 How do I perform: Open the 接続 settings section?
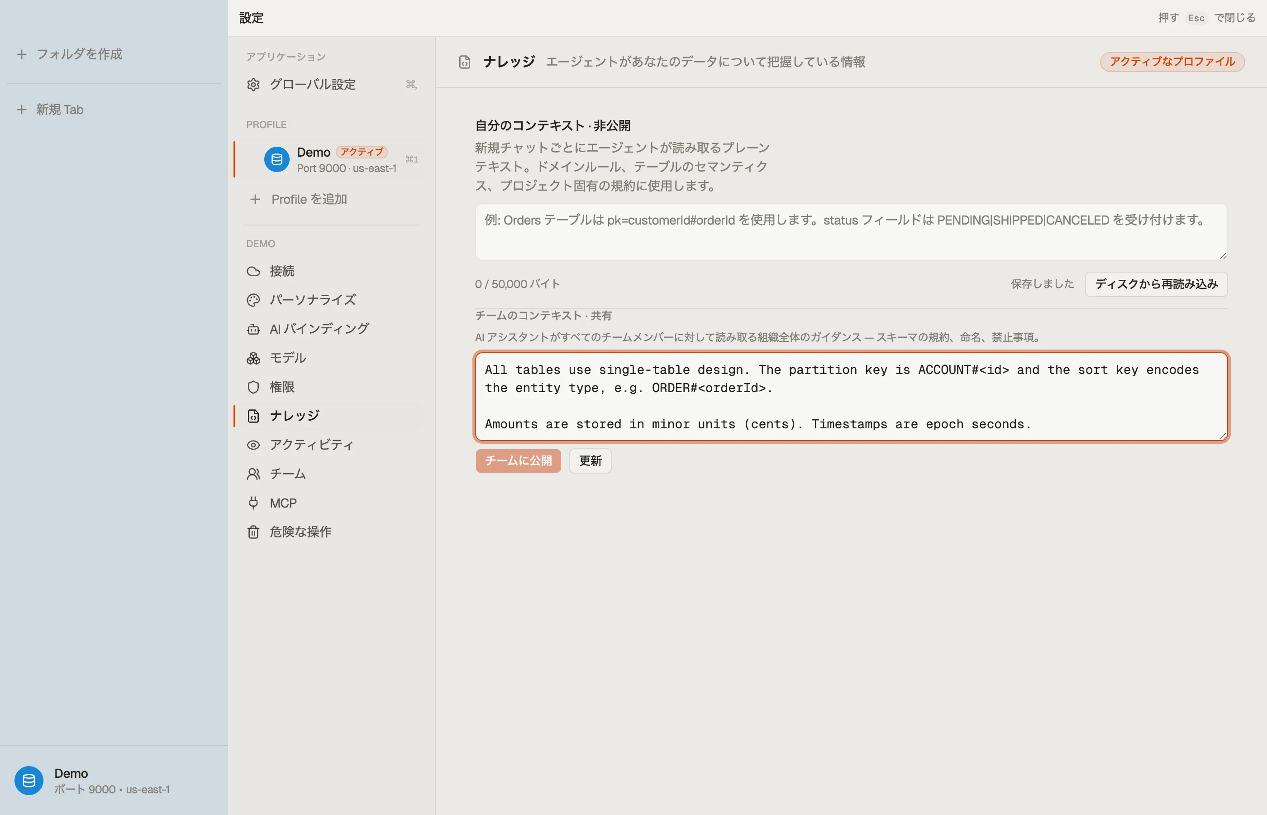(331, 272)
